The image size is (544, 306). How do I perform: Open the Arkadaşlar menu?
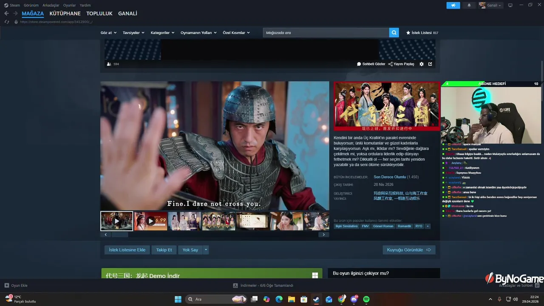pos(51,5)
